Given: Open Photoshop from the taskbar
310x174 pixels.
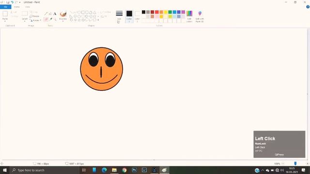Looking at the screenshot, I should click(x=134, y=170).
